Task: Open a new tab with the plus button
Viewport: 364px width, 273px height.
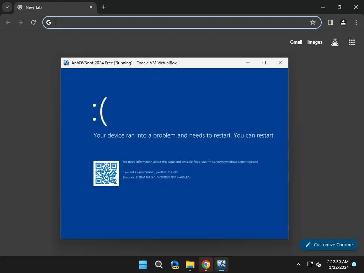Action: click(104, 7)
